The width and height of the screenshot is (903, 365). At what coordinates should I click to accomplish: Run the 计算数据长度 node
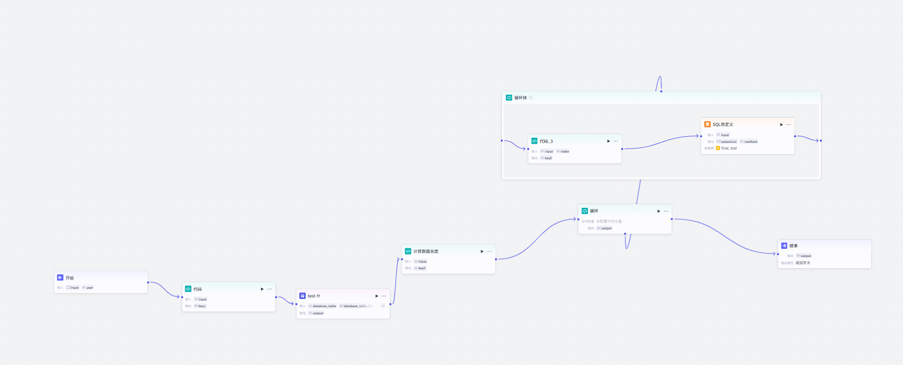(x=482, y=251)
